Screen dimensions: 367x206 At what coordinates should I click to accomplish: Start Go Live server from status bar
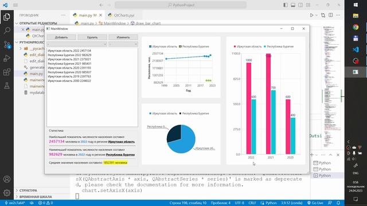315,203
